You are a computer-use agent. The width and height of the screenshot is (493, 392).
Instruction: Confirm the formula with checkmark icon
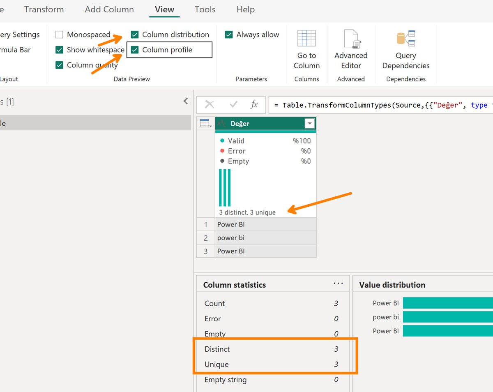pos(233,105)
